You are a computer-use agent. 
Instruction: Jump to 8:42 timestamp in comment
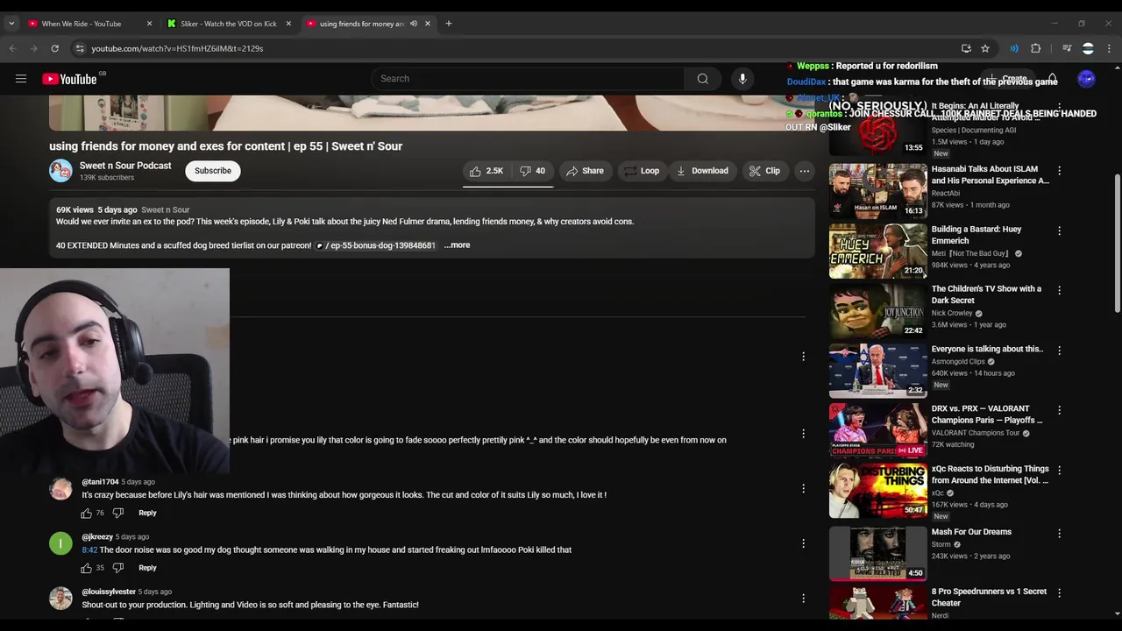(89, 550)
